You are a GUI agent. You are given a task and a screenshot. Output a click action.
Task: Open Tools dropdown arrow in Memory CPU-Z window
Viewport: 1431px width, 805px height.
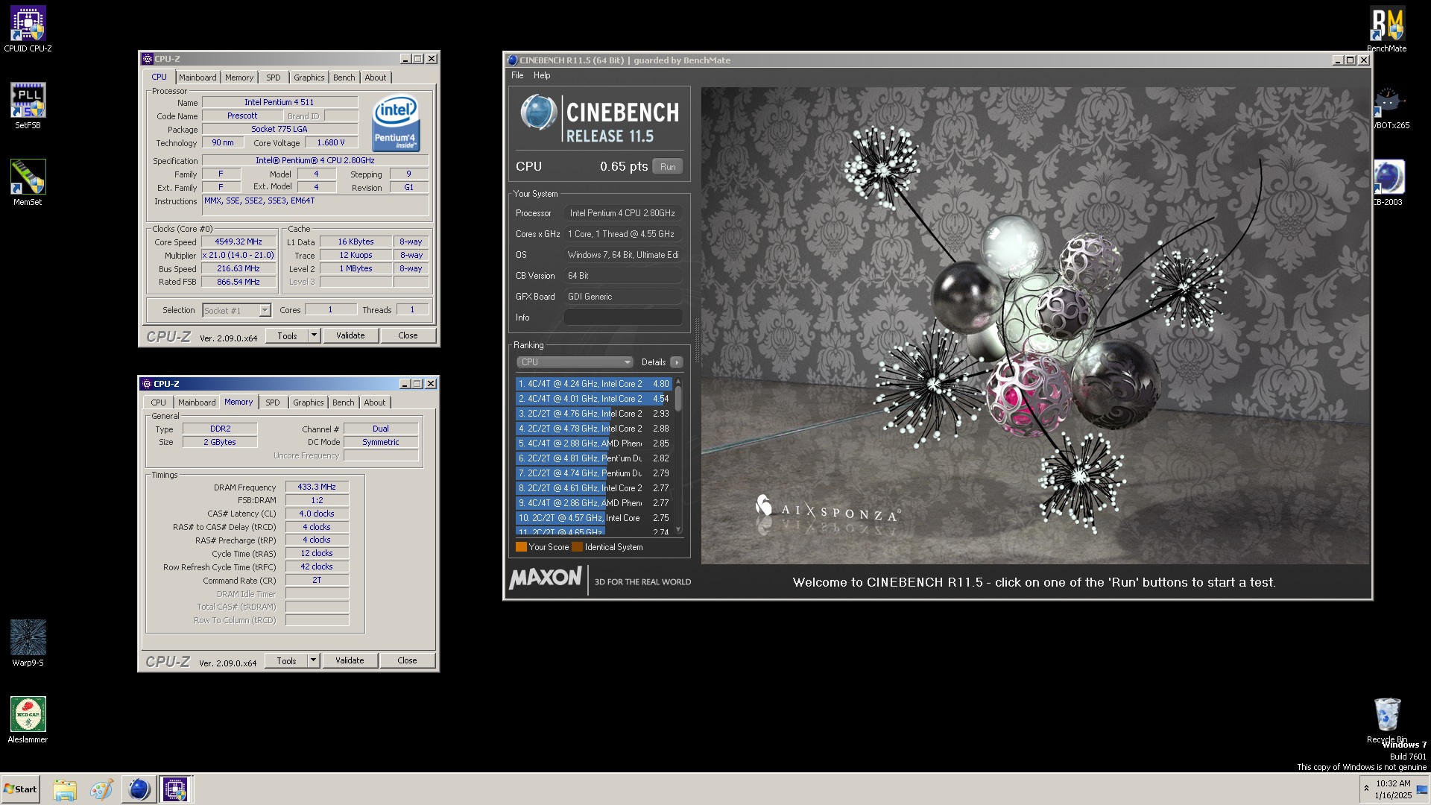[x=313, y=660]
